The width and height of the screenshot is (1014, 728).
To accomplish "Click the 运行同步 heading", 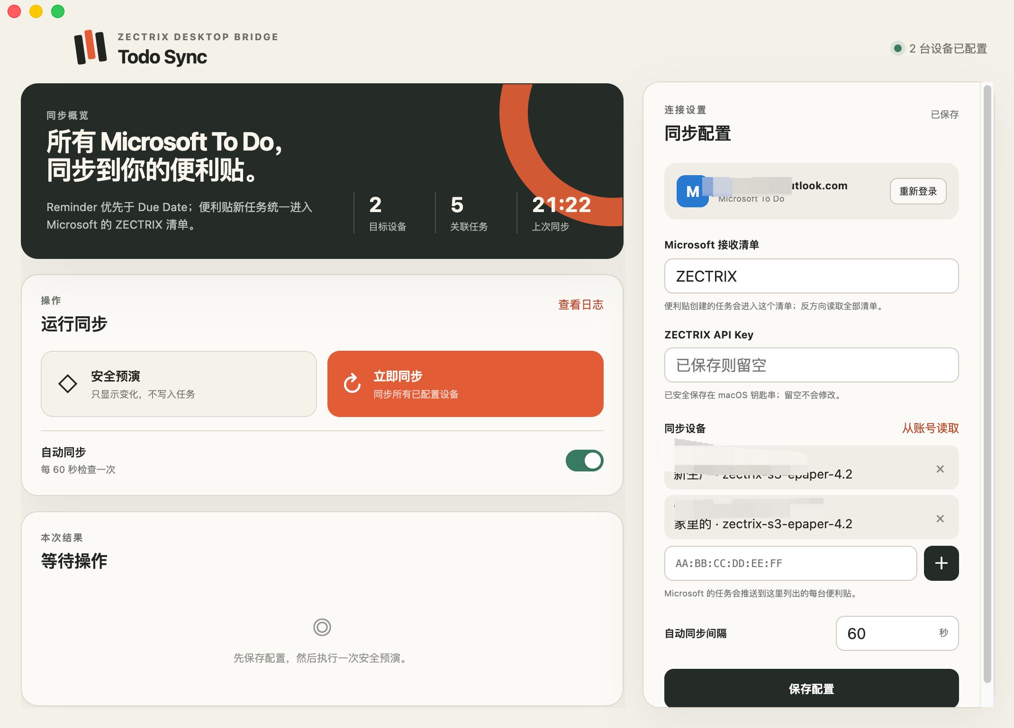I will [74, 324].
